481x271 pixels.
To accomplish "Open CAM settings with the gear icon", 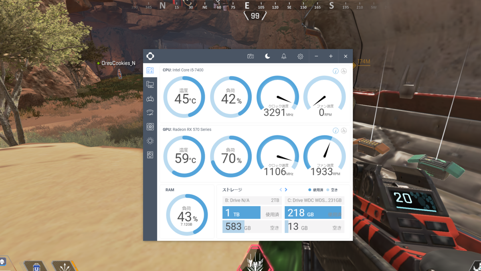I will coord(300,57).
